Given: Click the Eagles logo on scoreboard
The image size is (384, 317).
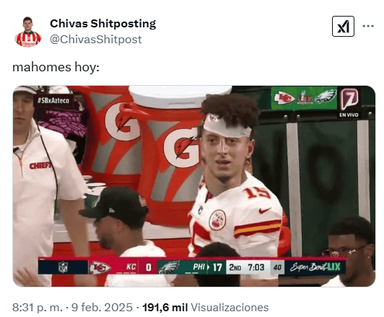Looking at the screenshot, I should click(169, 267).
